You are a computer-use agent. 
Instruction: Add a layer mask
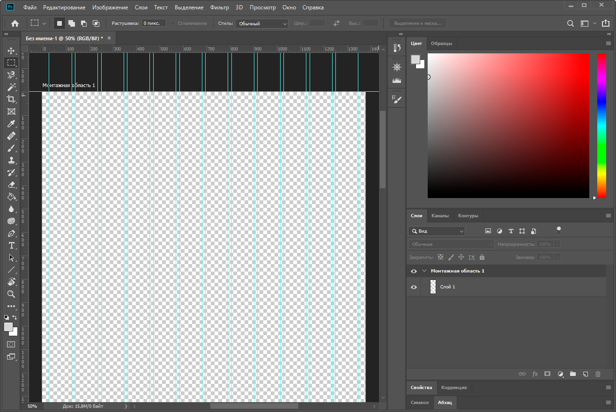[x=547, y=374]
